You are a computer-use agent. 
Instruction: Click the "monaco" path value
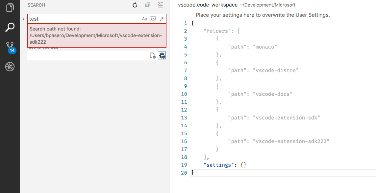coord(265,47)
